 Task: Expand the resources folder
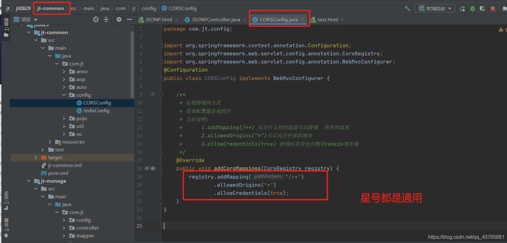pyautogui.click(x=50, y=142)
